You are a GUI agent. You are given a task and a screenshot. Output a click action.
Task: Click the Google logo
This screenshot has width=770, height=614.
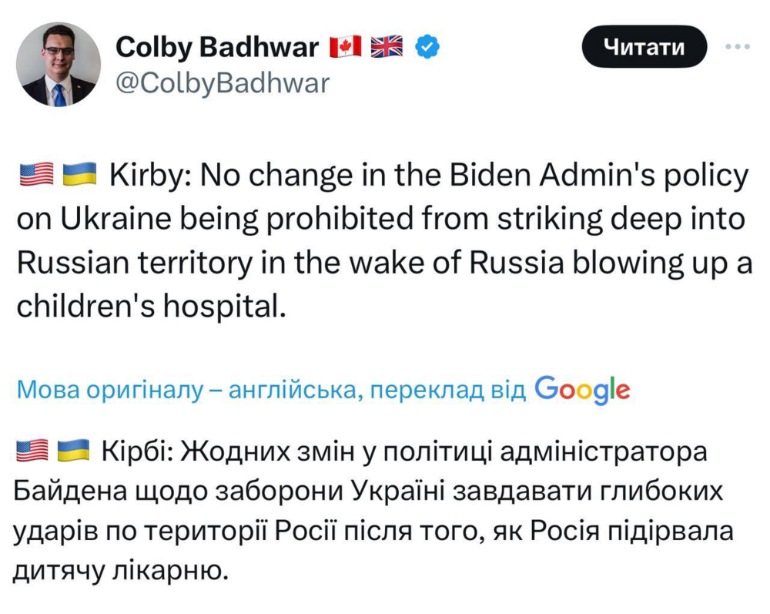click(582, 389)
